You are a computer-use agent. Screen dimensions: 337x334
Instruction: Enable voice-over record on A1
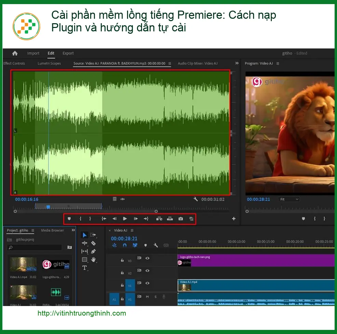pos(164,296)
